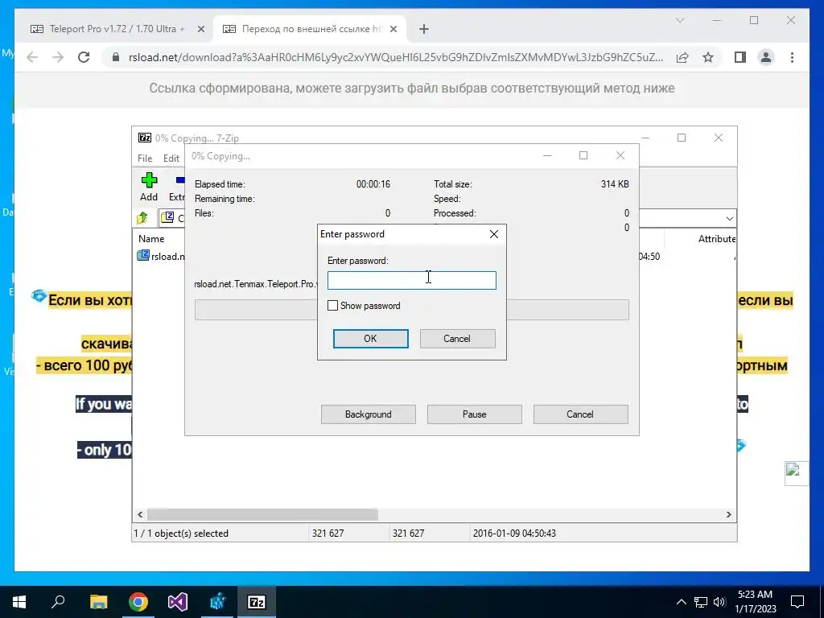
Task: Click the Name column header
Action: tap(151, 238)
